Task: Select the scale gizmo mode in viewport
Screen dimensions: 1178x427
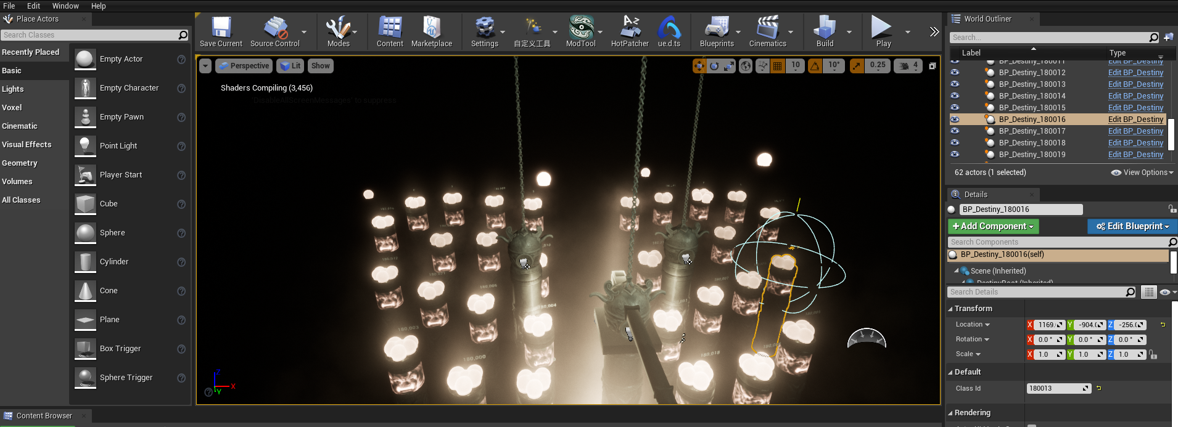Action: tap(729, 66)
